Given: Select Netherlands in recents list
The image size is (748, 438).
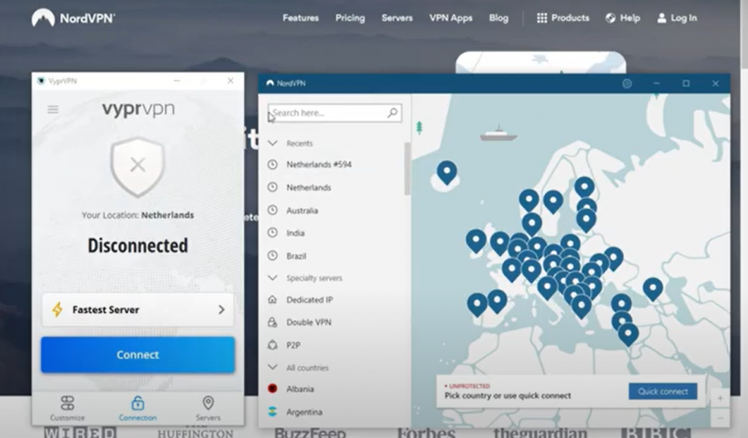Looking at the screenshot, I should (309, 187).
